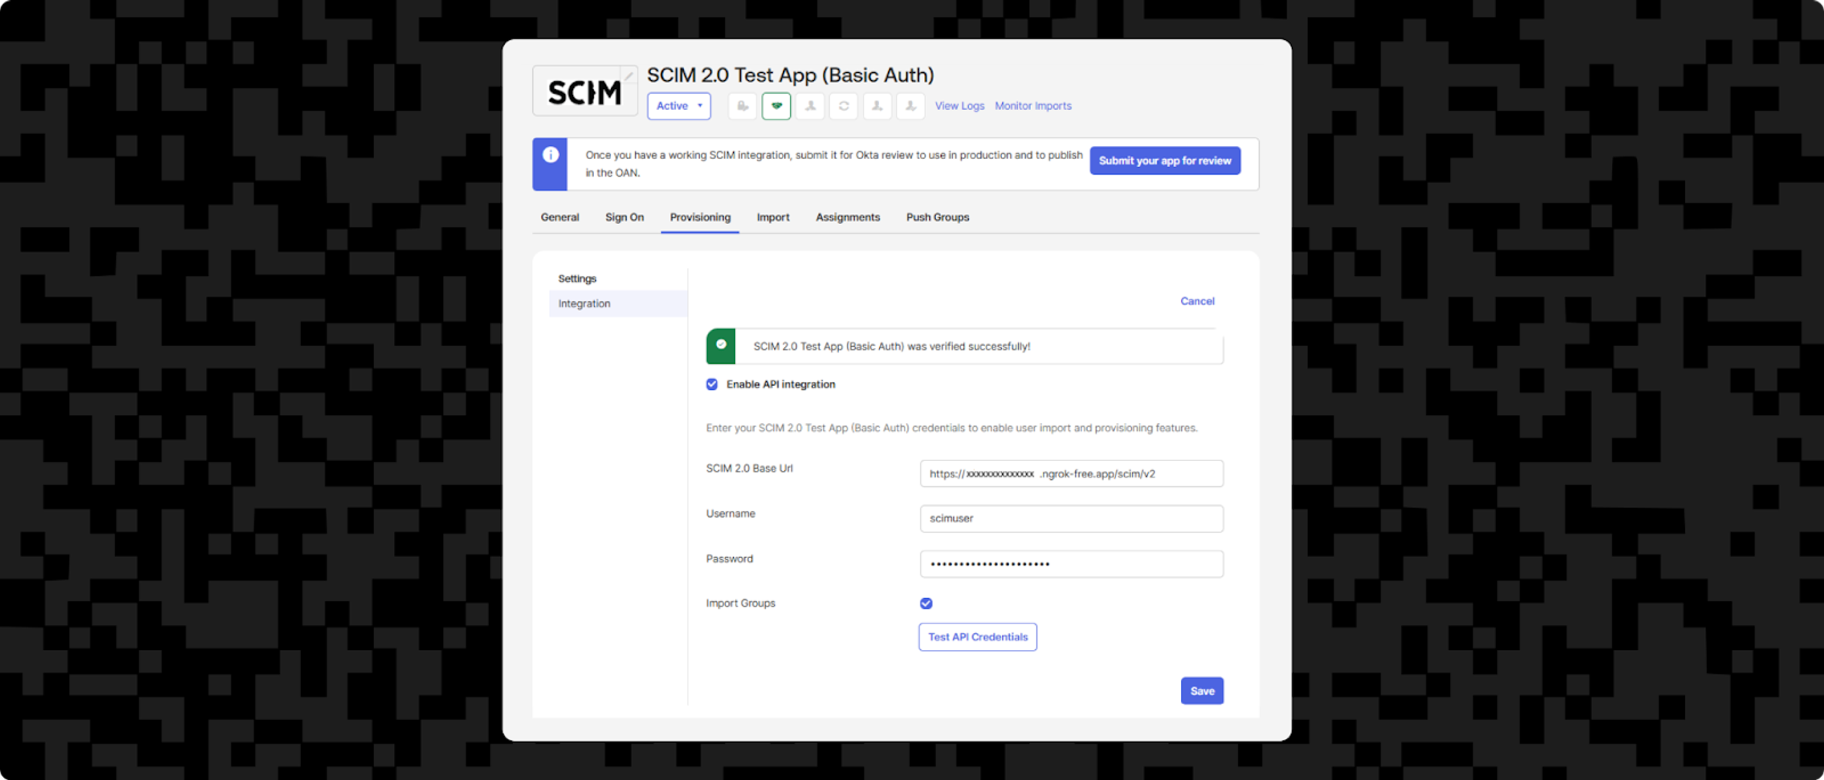
Task: Open the Monitor Imports link
Action: coord(1032,105)
